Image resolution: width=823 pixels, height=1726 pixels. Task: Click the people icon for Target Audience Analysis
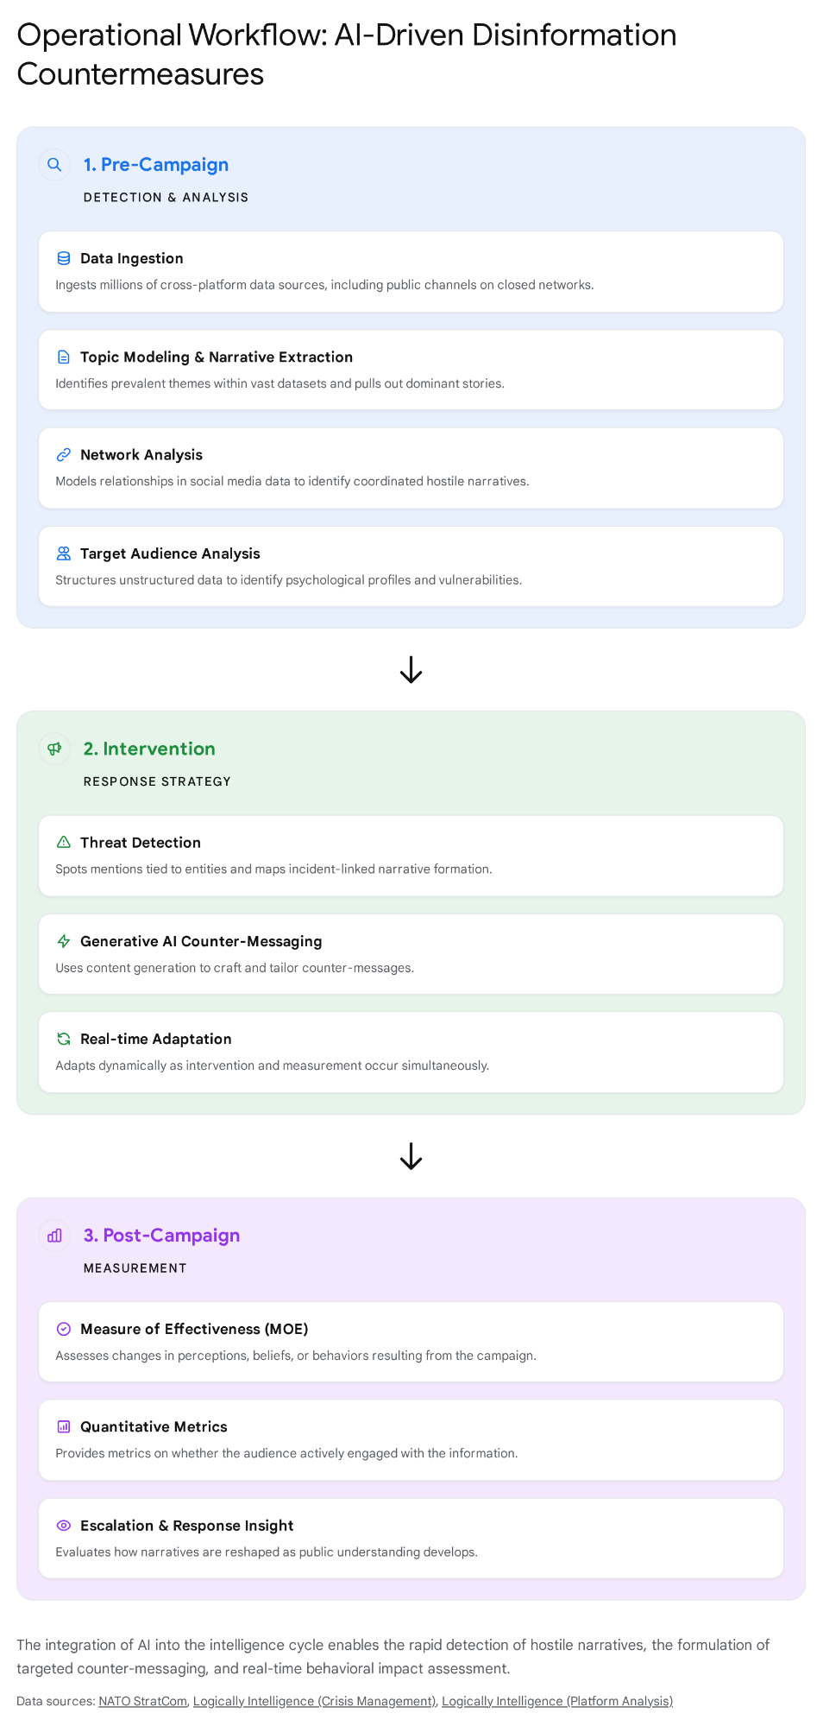coord(64,553)
